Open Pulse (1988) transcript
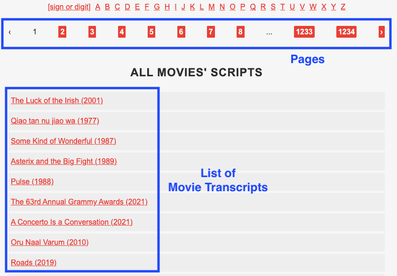Viewport: 397px width, 276px height. click(x=32, y=181)
